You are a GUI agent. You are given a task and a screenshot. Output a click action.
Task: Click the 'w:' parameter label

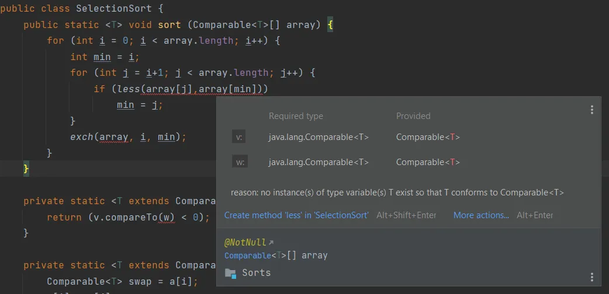point(240,162)
